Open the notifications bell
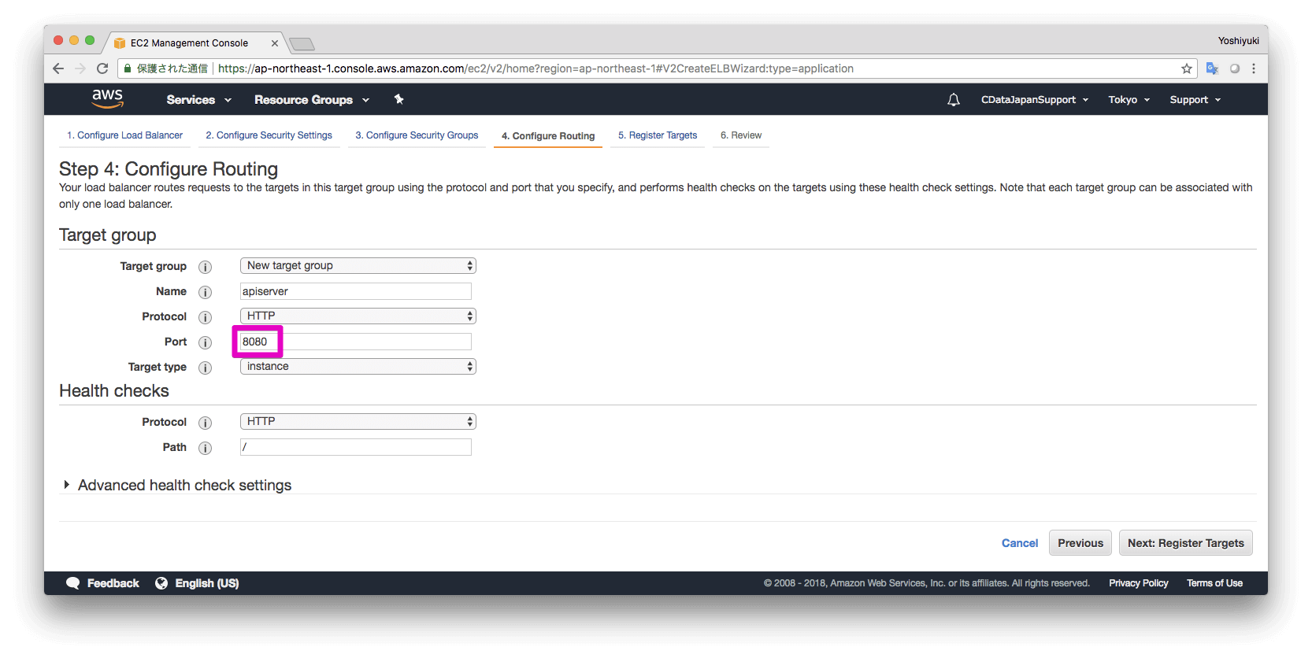Screen dimensions: 1312x658 coord(953,100)
